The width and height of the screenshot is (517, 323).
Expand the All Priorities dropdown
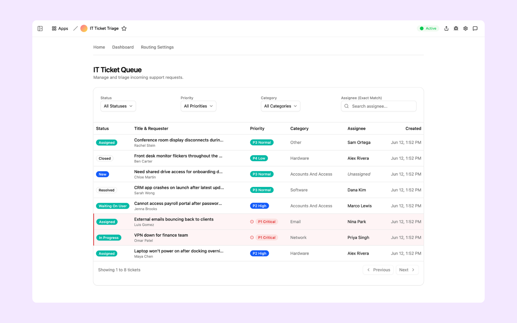pos(198,106)
